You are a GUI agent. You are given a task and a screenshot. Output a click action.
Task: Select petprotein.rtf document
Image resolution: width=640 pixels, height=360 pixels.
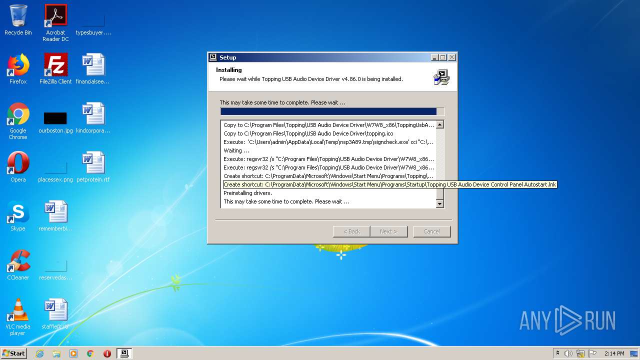click(93, 167)
